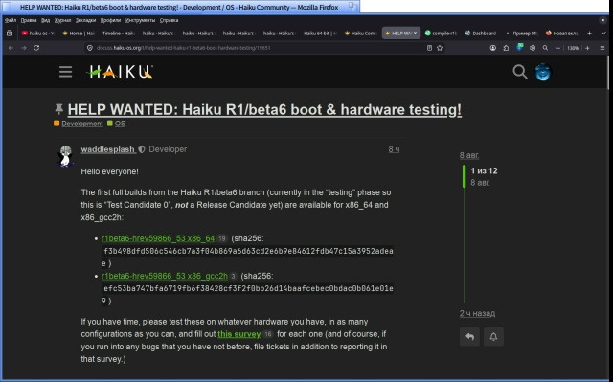
Task: Open the Firefox account icon
Action: pos(493,48)
